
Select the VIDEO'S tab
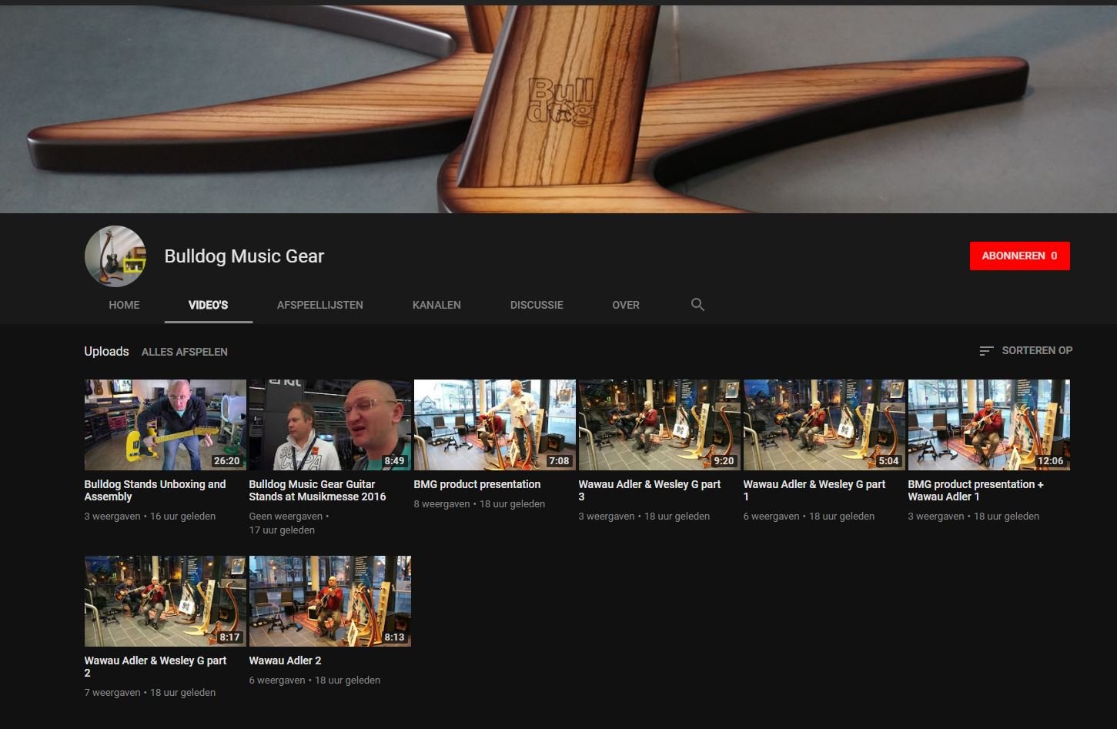(209, 305)
